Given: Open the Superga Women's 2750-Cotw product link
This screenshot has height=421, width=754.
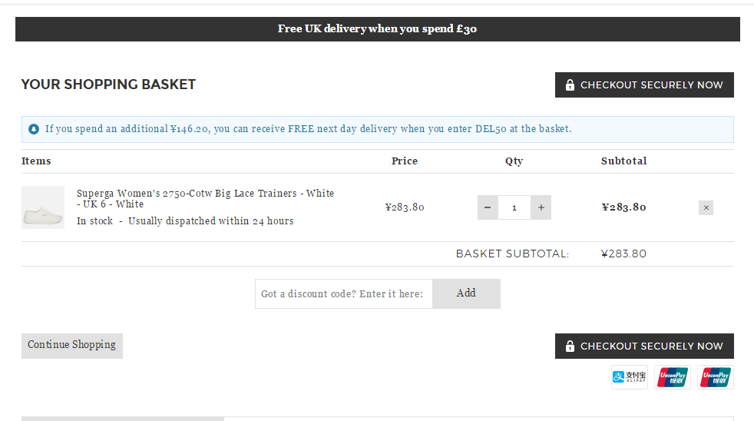Looking at the screenshot, I should click(205, 199).
